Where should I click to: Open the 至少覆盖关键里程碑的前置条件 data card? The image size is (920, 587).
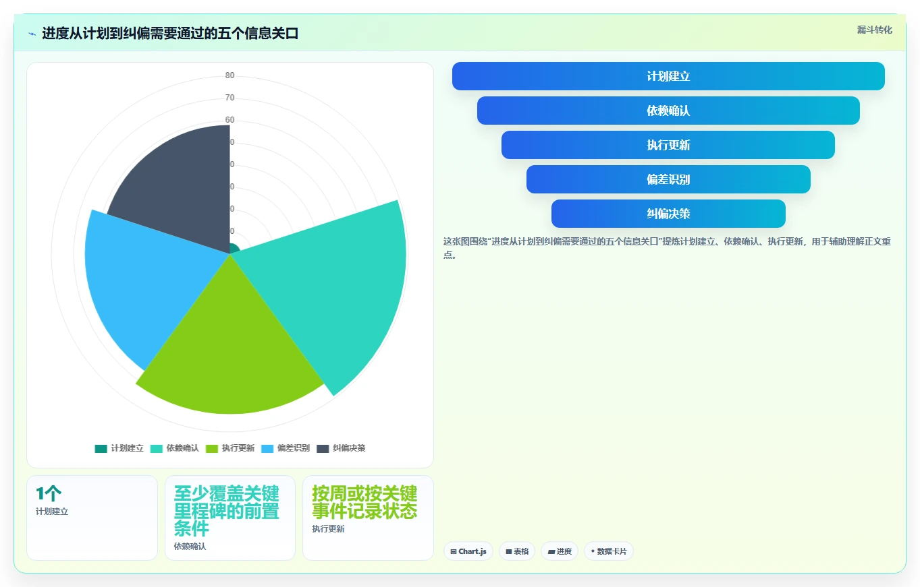230,518
